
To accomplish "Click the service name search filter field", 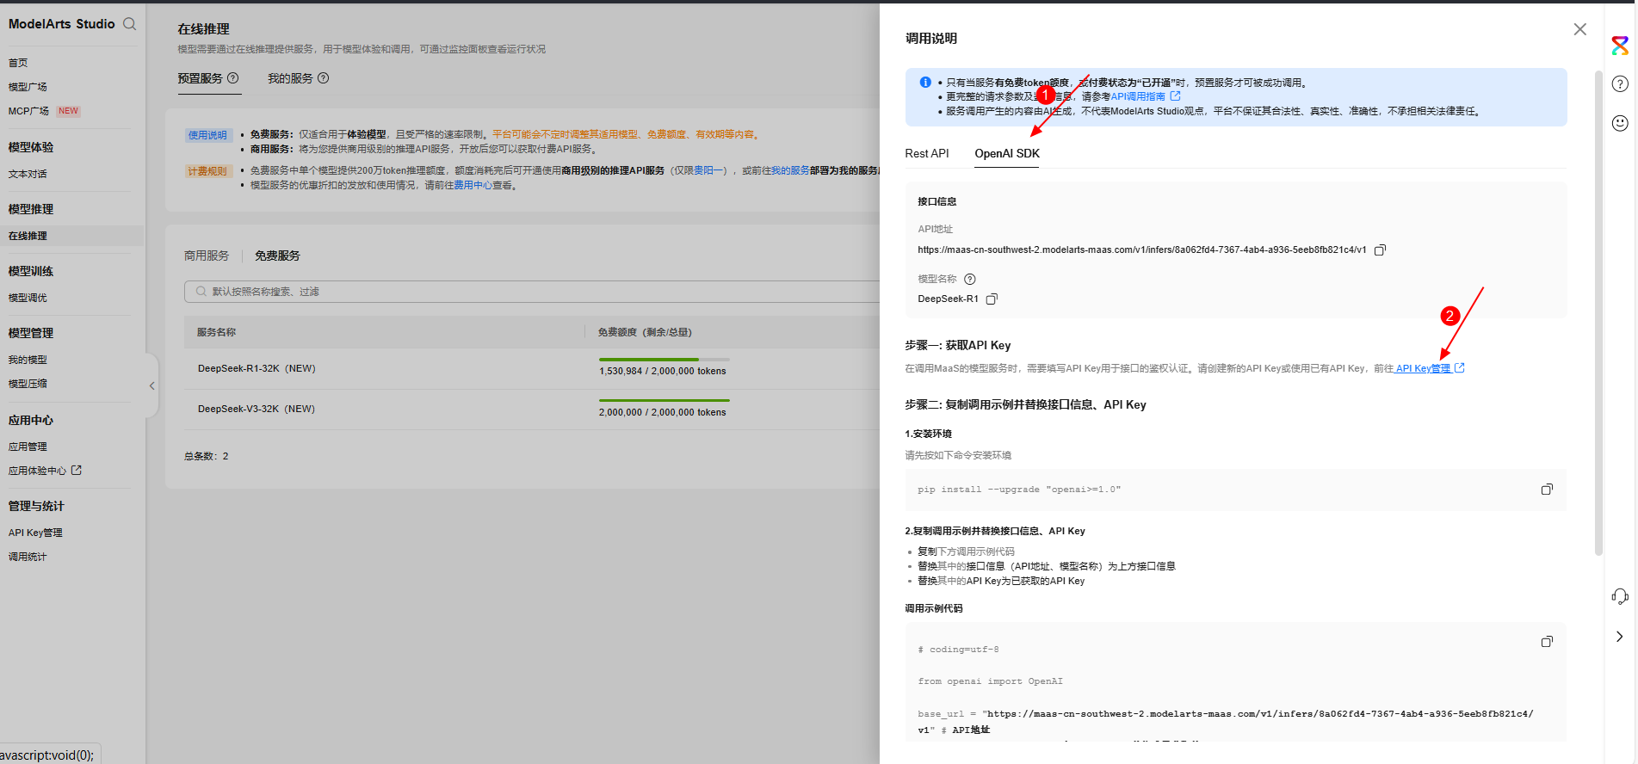I will (x=532, y=292).
